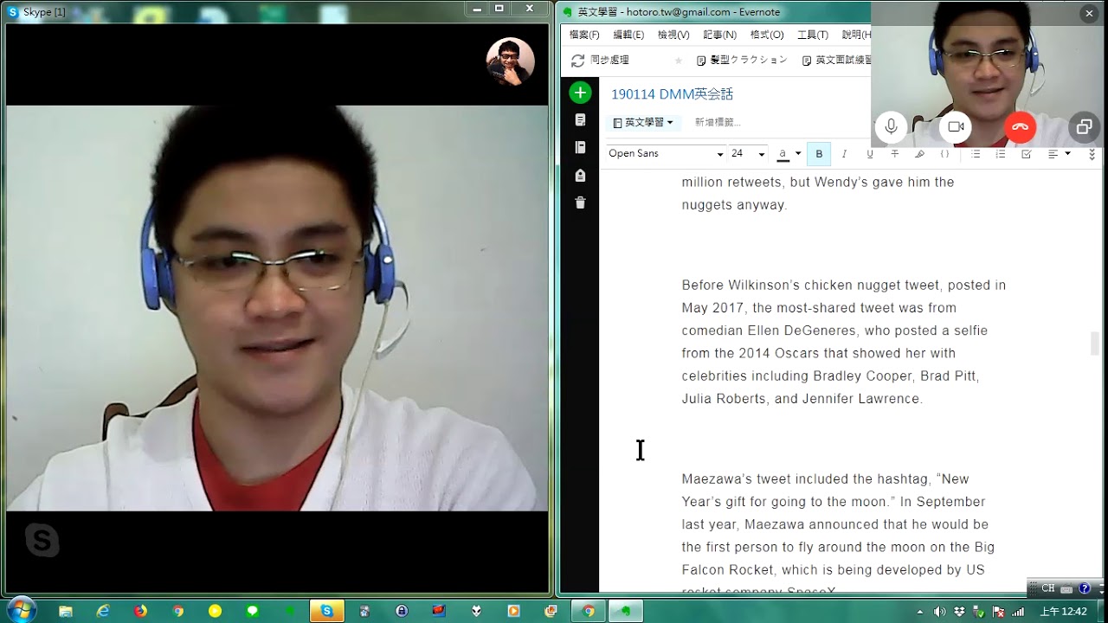Insert a checkbox into the note
Image resolution: width=1108 pixels, height=623 pixels.
pos(1026,154)
